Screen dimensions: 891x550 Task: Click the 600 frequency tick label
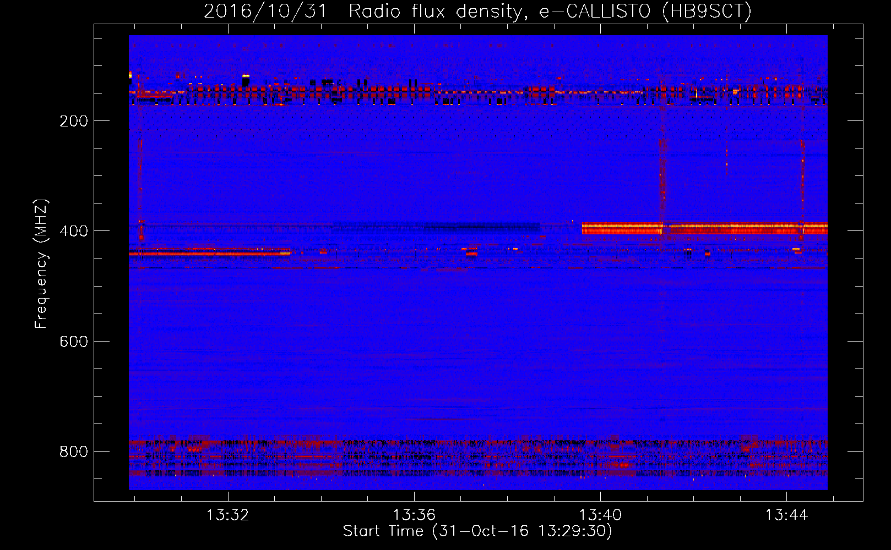(x=74, y=341)
